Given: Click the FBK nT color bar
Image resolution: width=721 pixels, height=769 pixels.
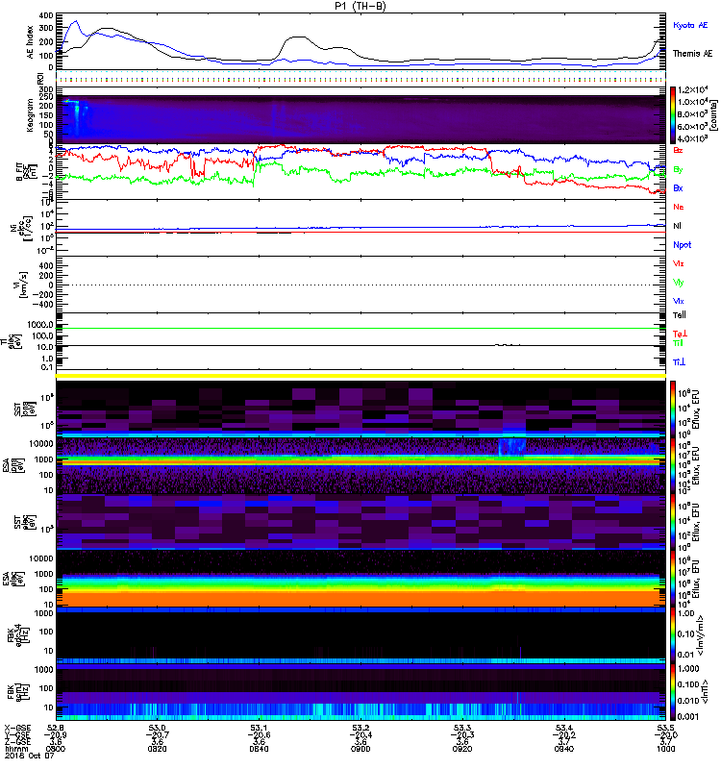Looking at the screenshot, I should tap(673, 692).
